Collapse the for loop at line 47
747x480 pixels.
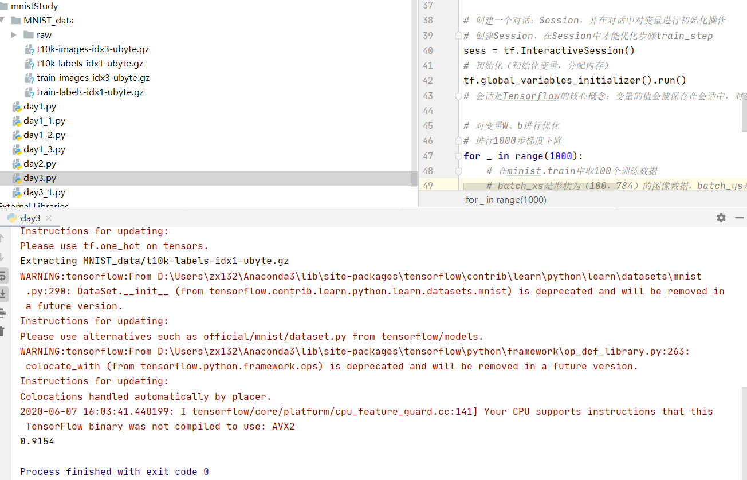coord(458,156)
